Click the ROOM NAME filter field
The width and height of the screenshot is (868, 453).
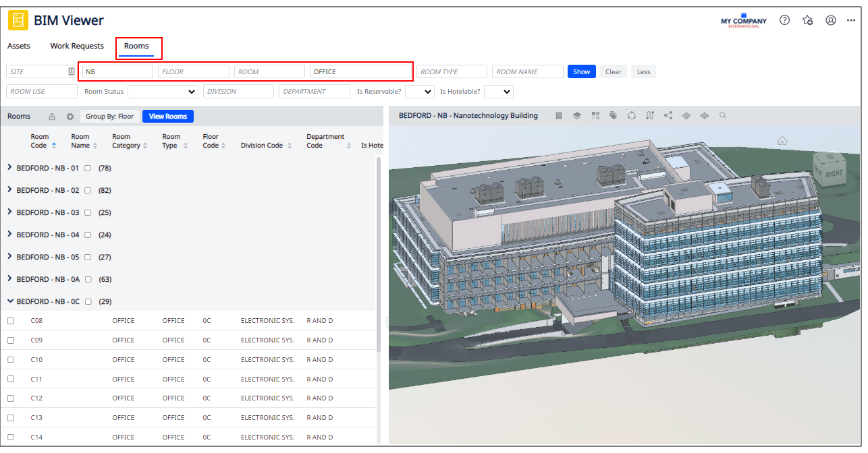[527, 71]
